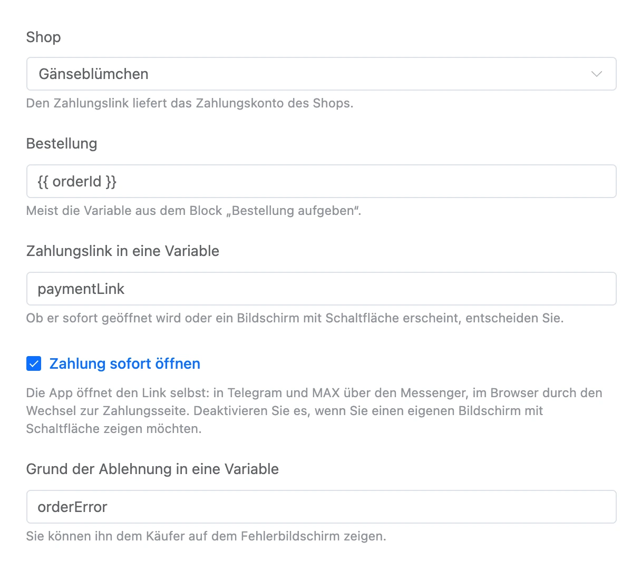Click the blue Zahlung sofort öffnen label
The height and width of the screenshot is (571, 641).
coord(125,363)
